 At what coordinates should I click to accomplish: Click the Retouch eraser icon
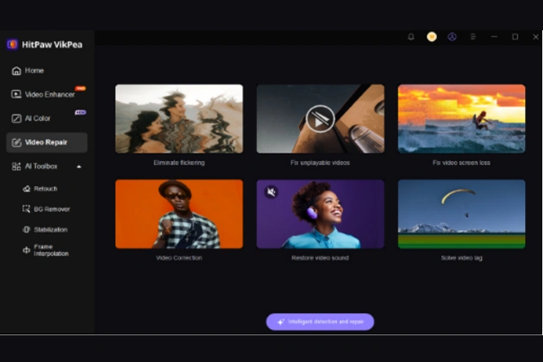click(x=27, y=189)
